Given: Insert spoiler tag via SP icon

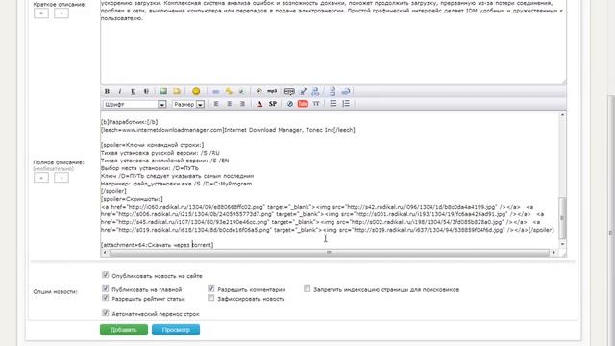Looking at the screenshot, I should (x=273, y=104).
